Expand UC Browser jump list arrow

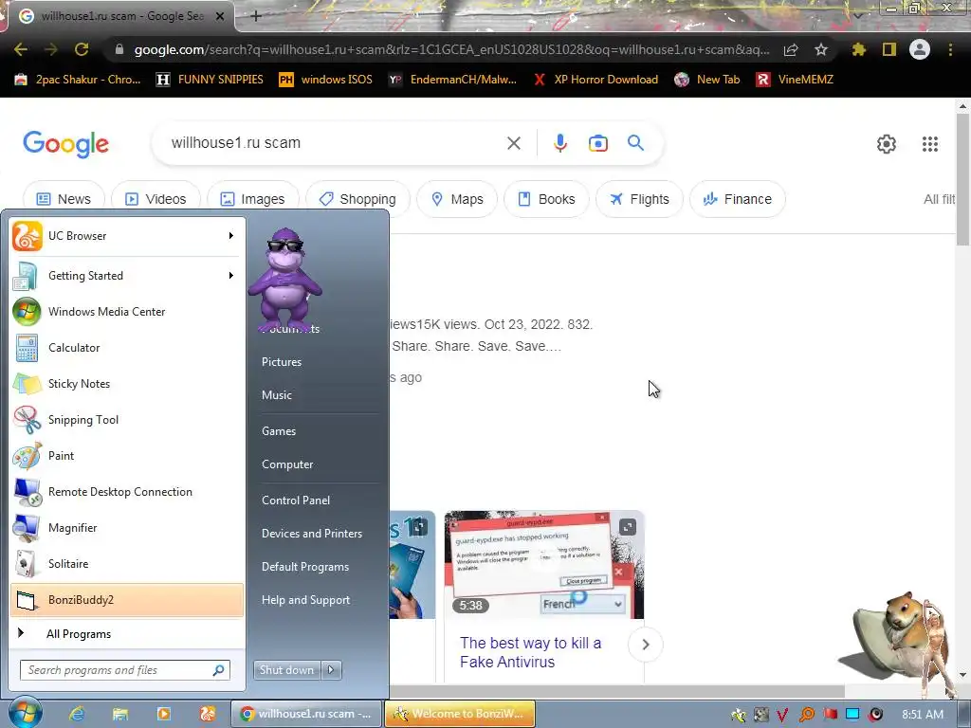point(231,236)
